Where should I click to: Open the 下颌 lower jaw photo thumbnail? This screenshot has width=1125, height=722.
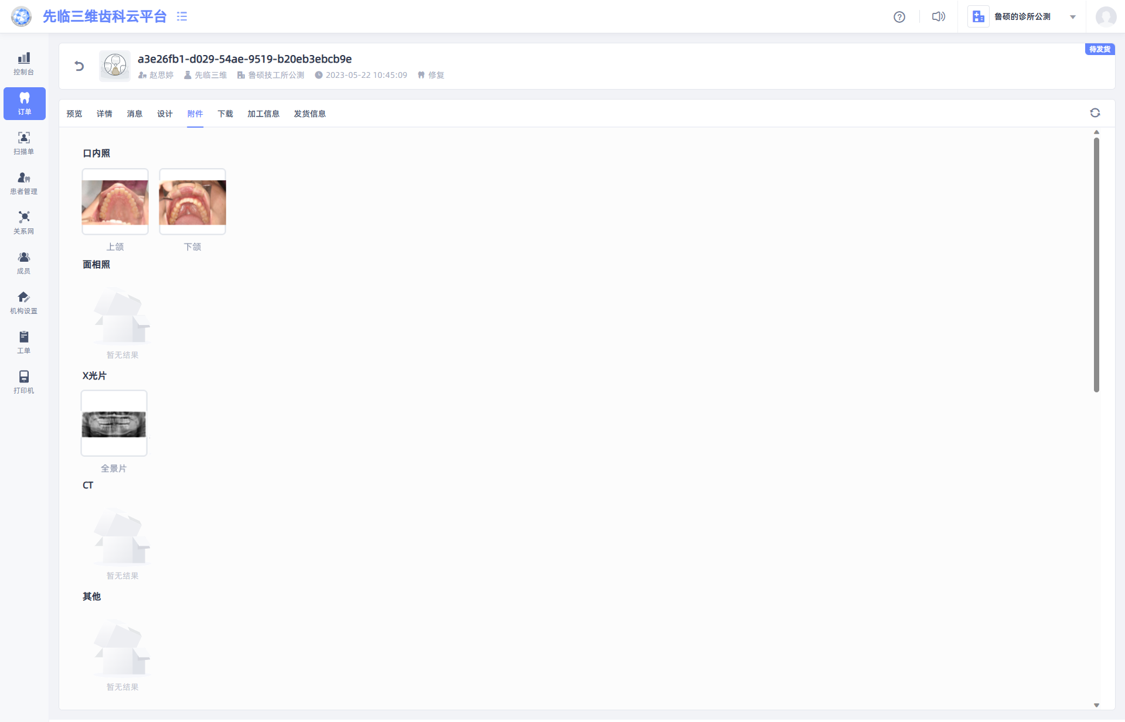point(192,202)
